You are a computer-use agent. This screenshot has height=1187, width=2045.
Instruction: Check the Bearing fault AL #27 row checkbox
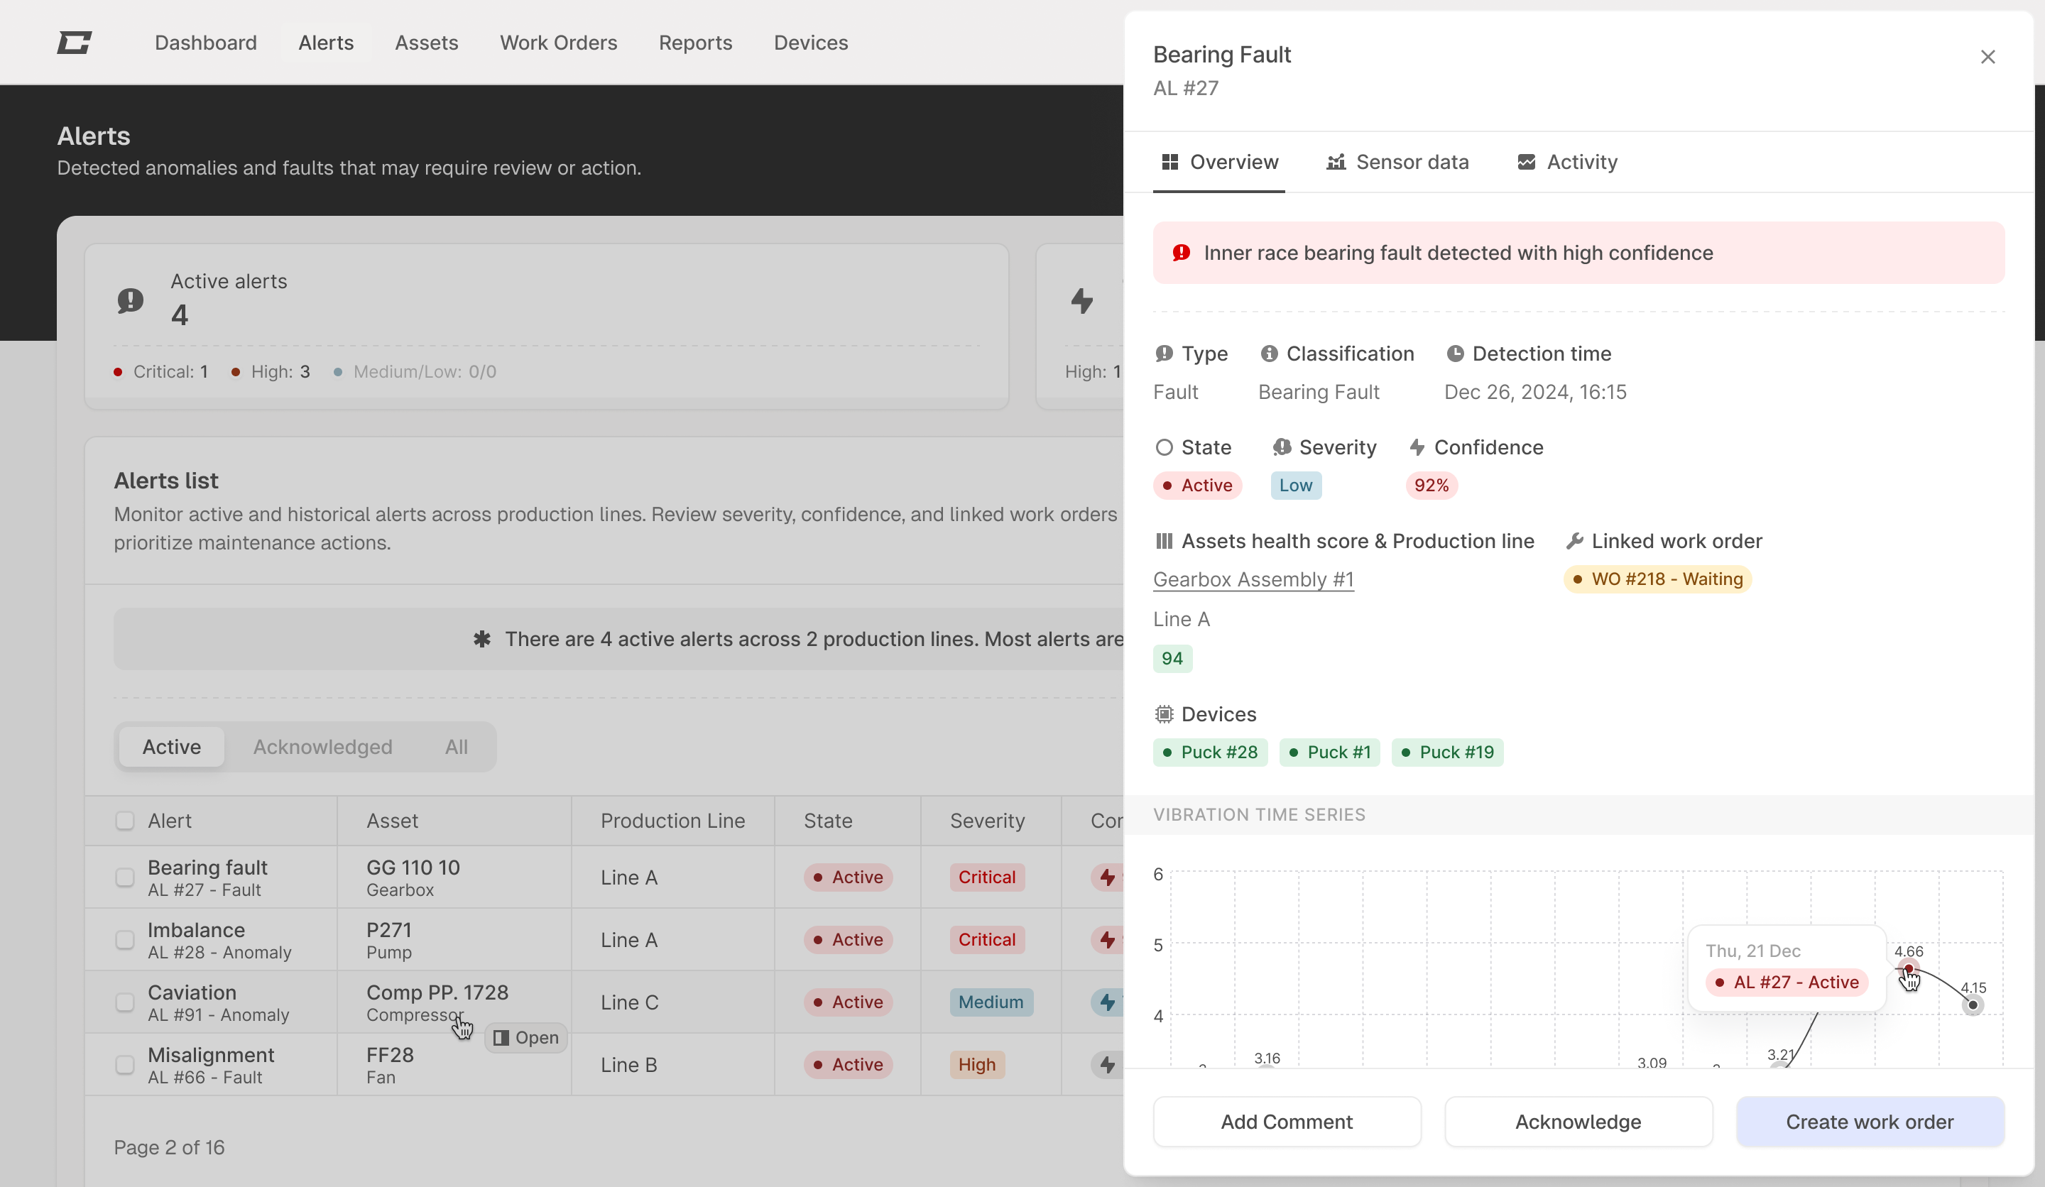124,877
